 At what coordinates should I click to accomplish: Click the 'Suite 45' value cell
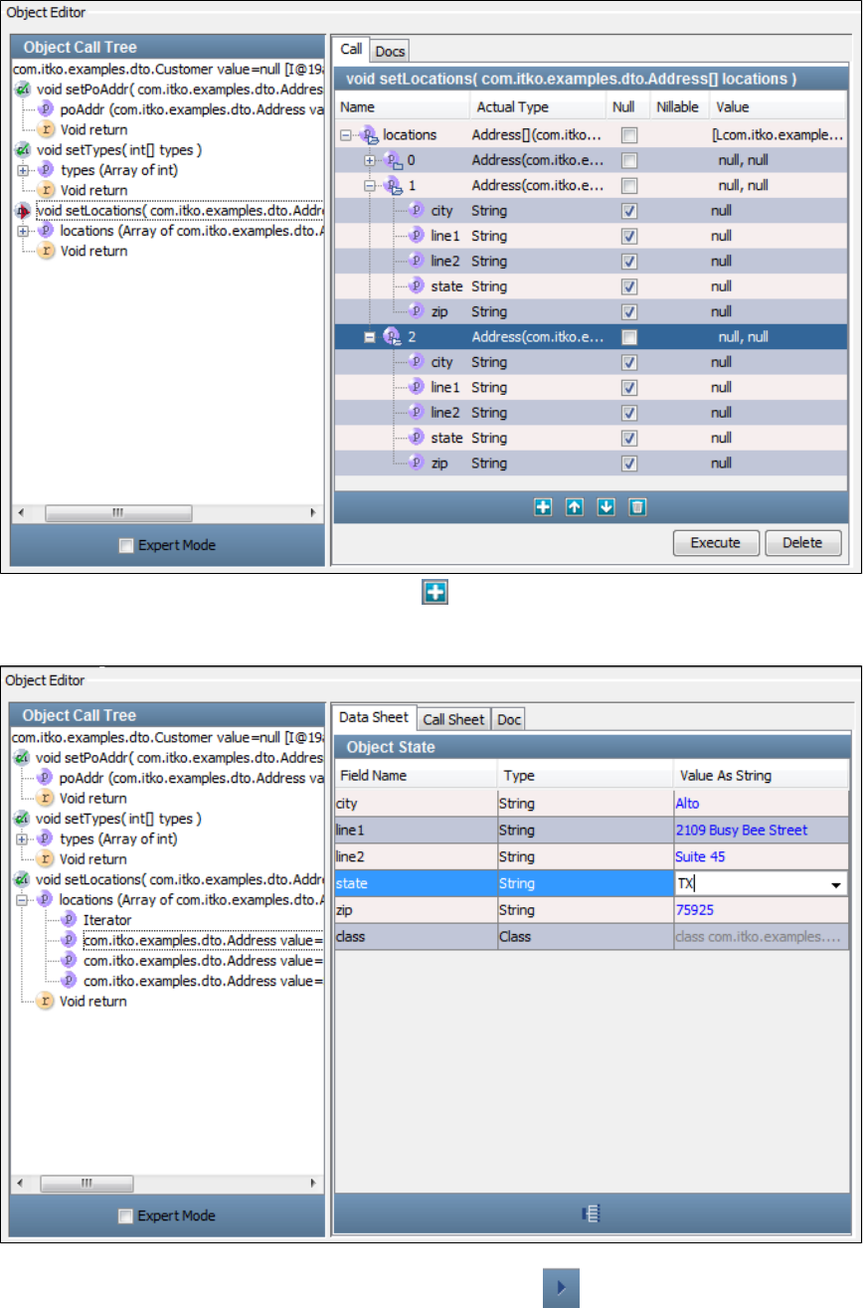pos(761,856)
